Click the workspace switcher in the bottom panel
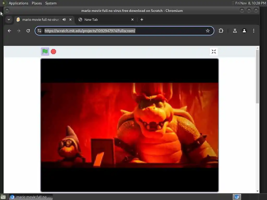The image size is (267, 200). [237, 197]
